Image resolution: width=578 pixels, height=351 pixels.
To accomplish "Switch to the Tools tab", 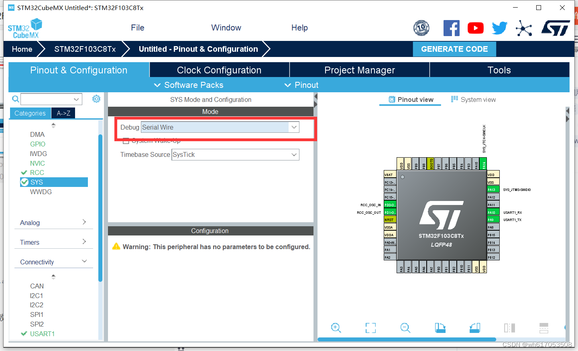I will [x=499, y=70].
